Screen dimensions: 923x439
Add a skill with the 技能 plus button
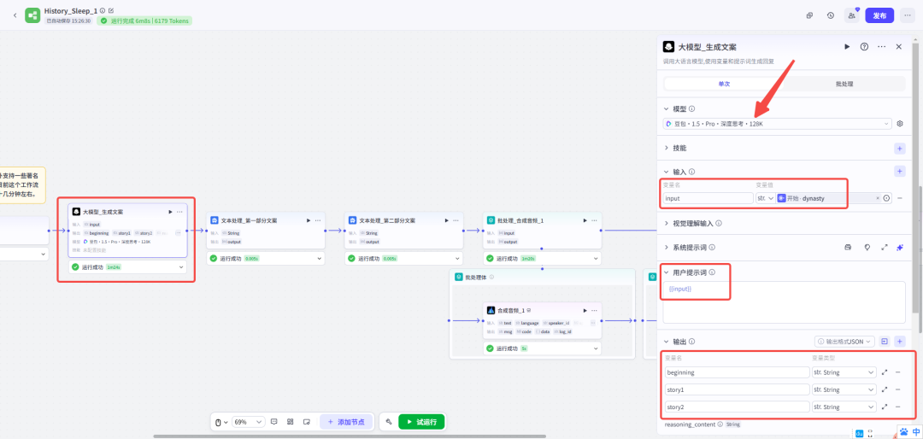pyautogui.click(x=899, y=149)
